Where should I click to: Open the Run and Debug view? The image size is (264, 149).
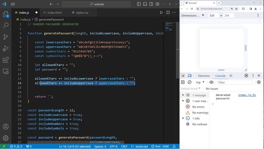click(5, 48)
